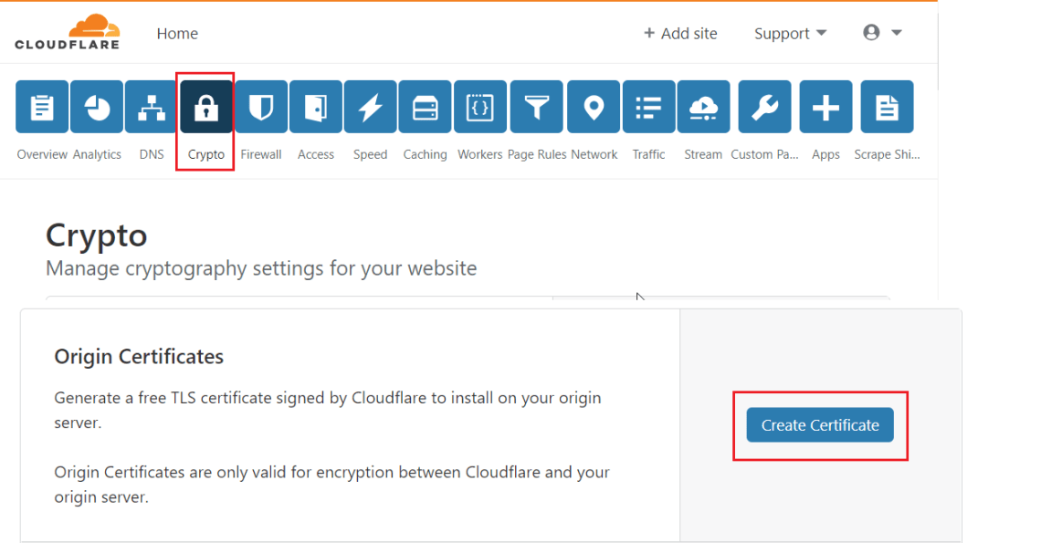The image size is (1041, 543).
Task: Expand the Support dropdown menu
Action: 790,34
